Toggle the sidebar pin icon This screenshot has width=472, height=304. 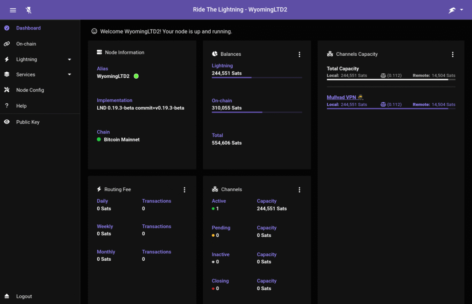[x=29, y=10]
